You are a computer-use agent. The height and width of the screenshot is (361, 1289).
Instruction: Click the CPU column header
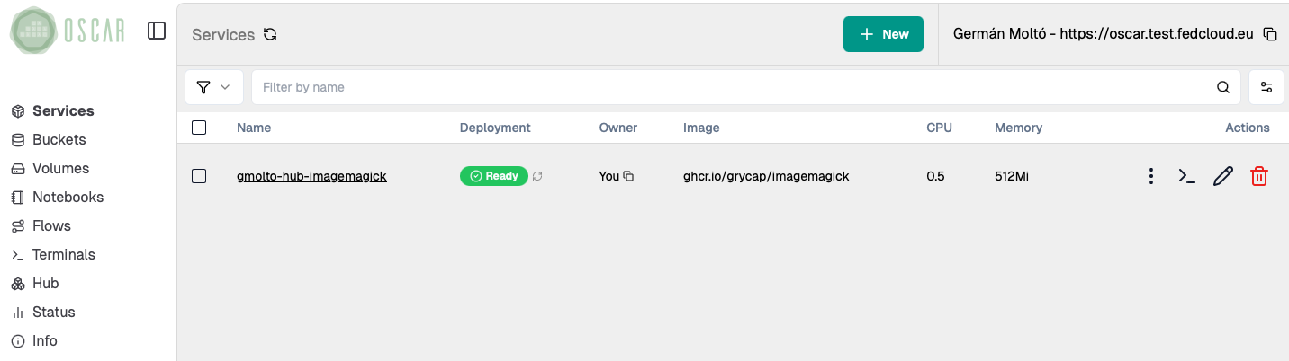point(939,128)
